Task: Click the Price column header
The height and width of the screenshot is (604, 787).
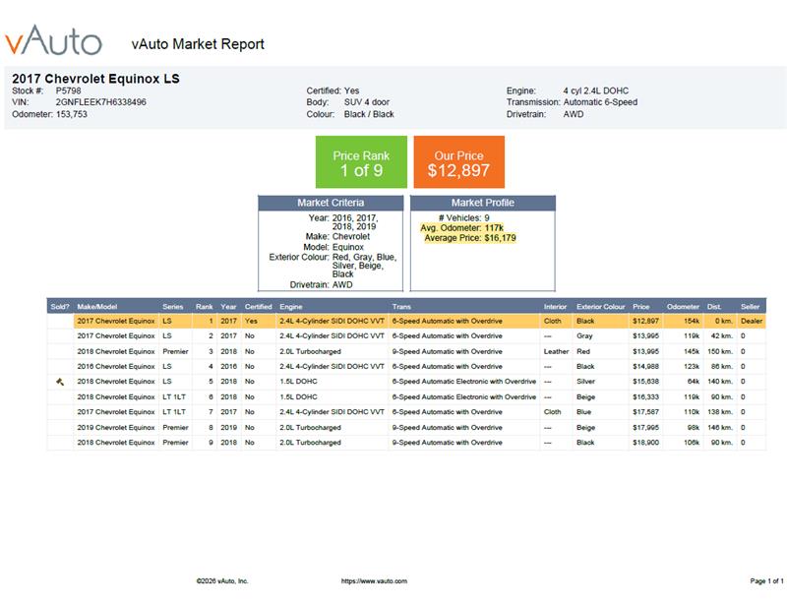Action: point(641,306)
